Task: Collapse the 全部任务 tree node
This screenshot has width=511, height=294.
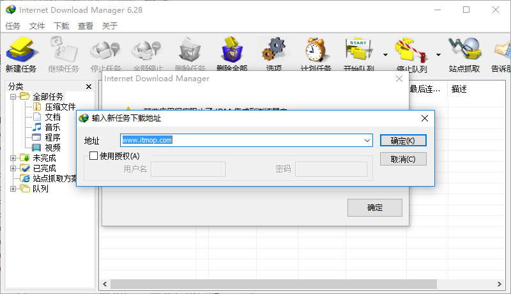Action: 13,97
